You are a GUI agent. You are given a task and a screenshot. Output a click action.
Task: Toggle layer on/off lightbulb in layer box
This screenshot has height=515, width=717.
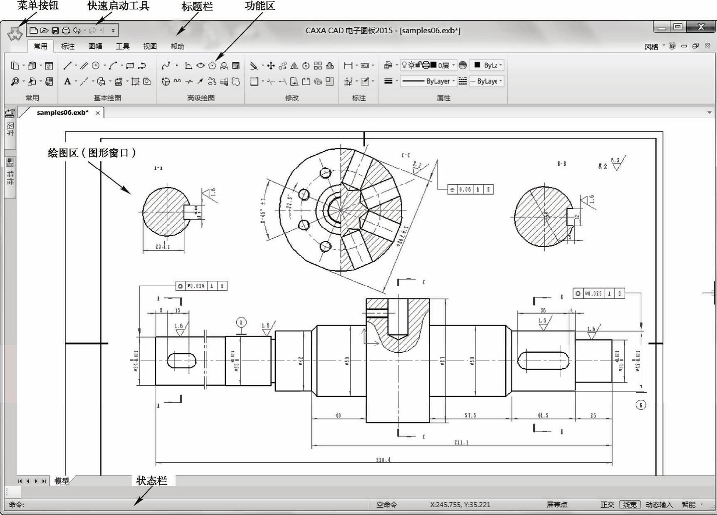coord(404,65)
